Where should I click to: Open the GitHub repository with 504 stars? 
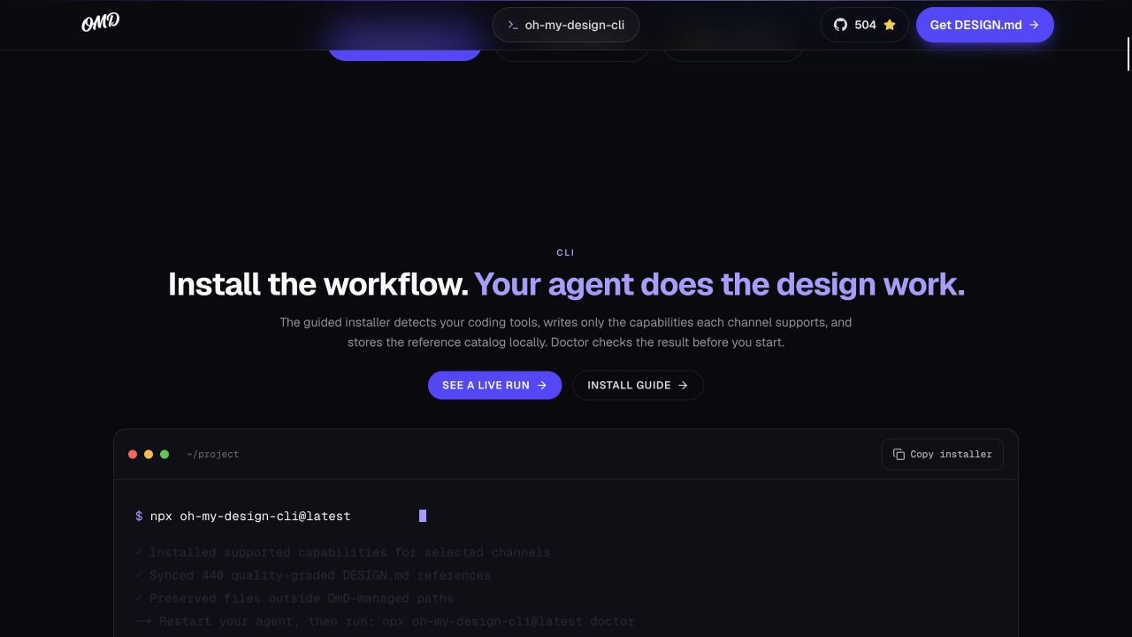point(864,25)
